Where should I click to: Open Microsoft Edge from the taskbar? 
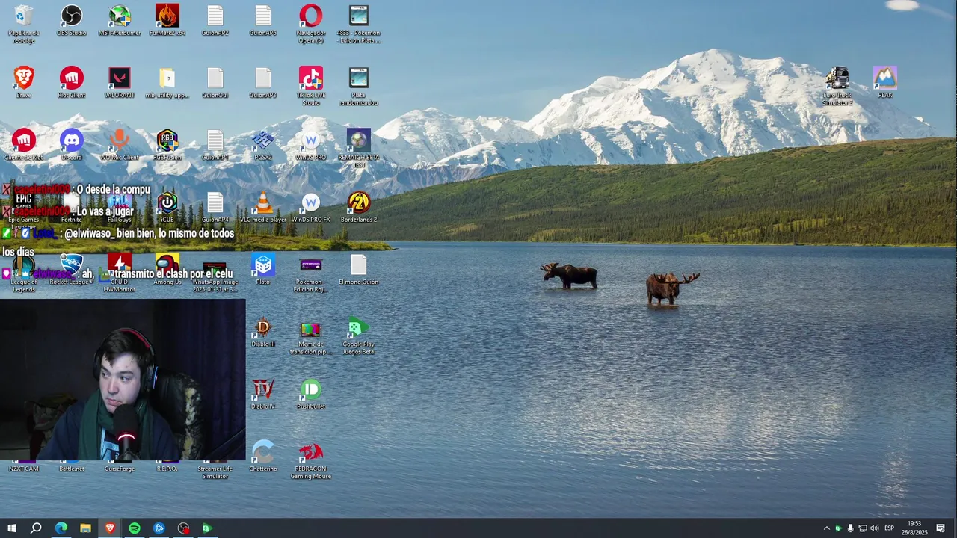(61, 528)
